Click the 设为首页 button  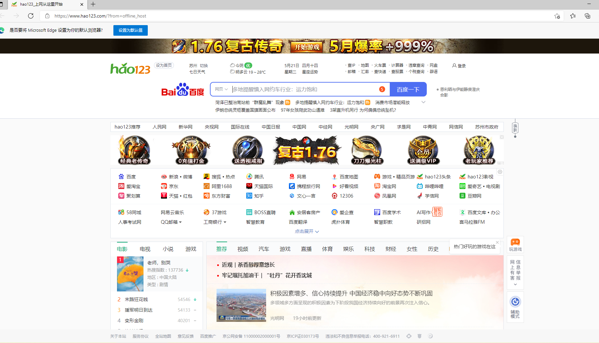[x=164, y=65]
